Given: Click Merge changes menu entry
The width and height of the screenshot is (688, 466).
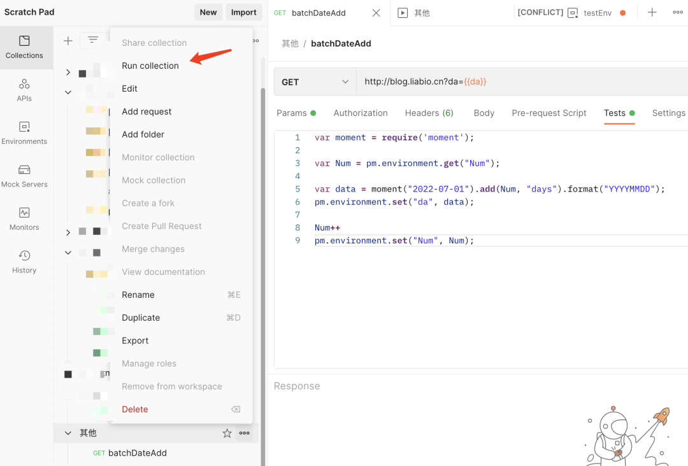Looking at the screenshot, I should [181, 249].
